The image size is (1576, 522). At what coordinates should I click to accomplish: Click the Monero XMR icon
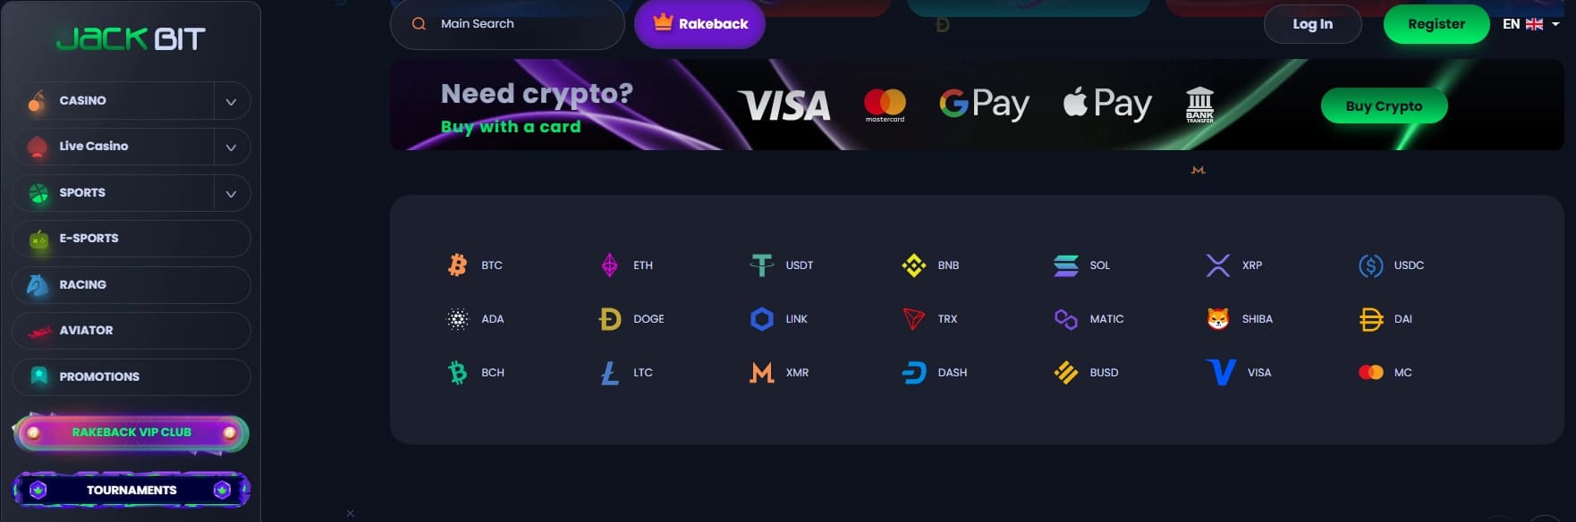(761, 372)
